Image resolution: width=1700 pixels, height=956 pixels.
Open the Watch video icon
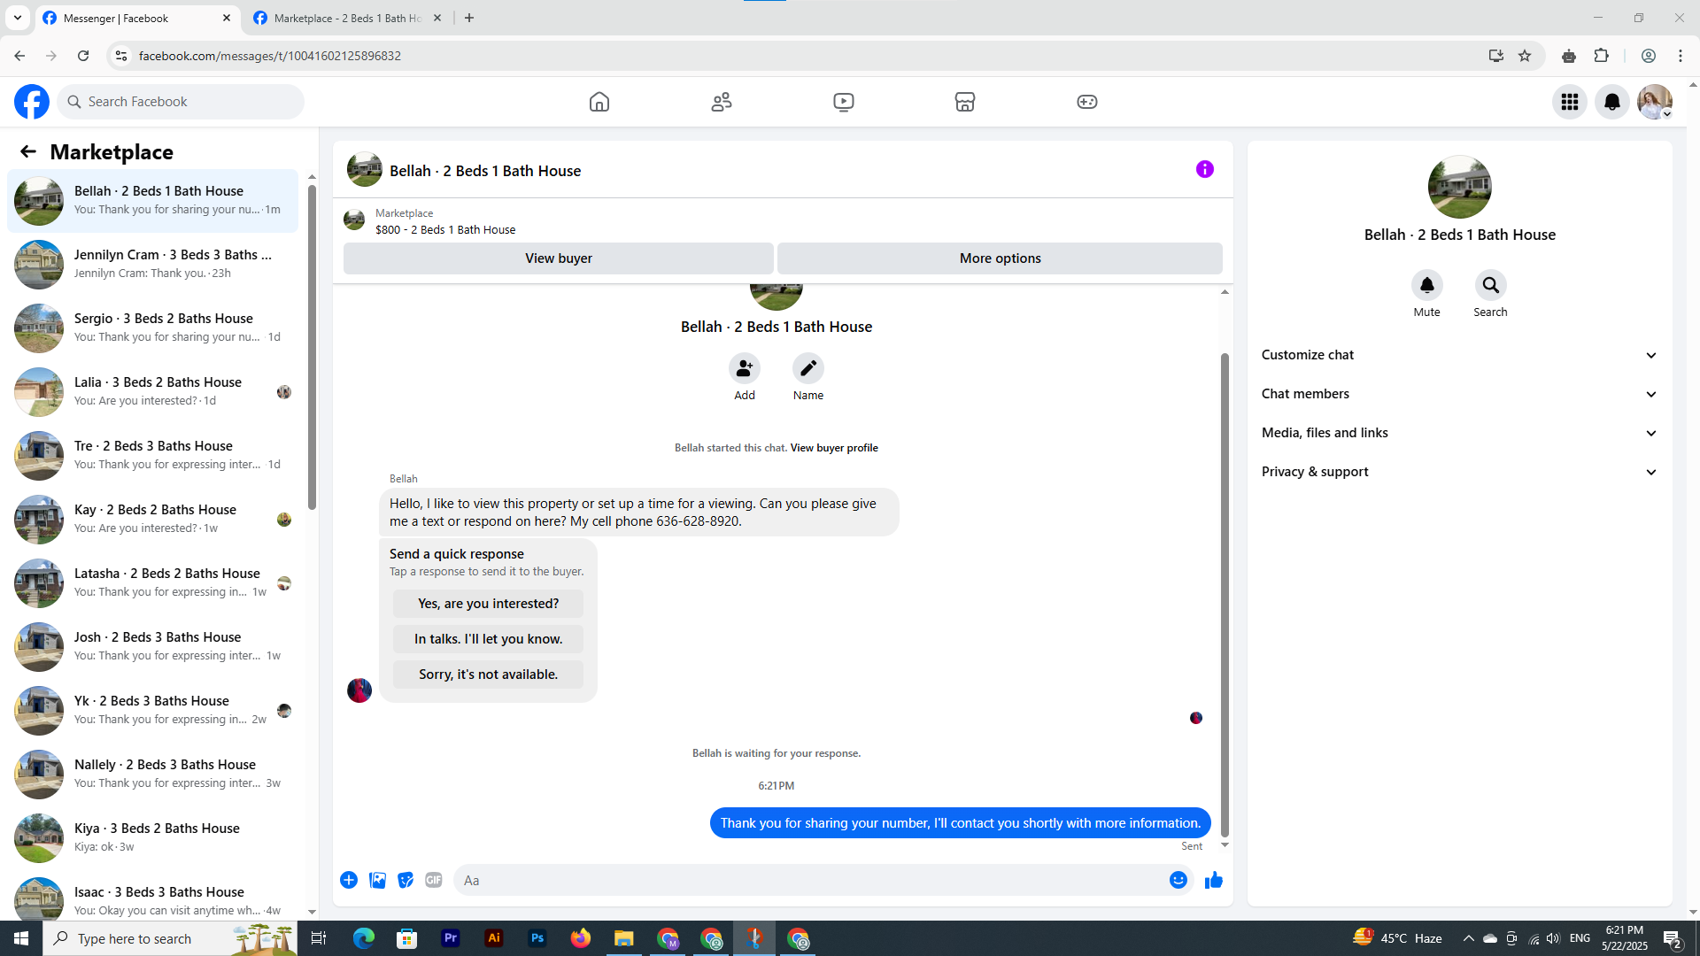pos(844,102)
